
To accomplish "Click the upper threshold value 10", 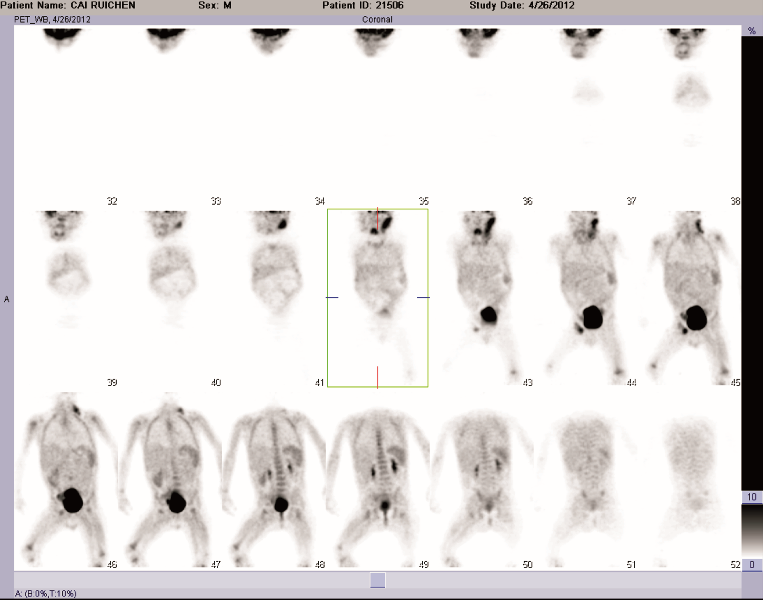I will pos(751,497).
